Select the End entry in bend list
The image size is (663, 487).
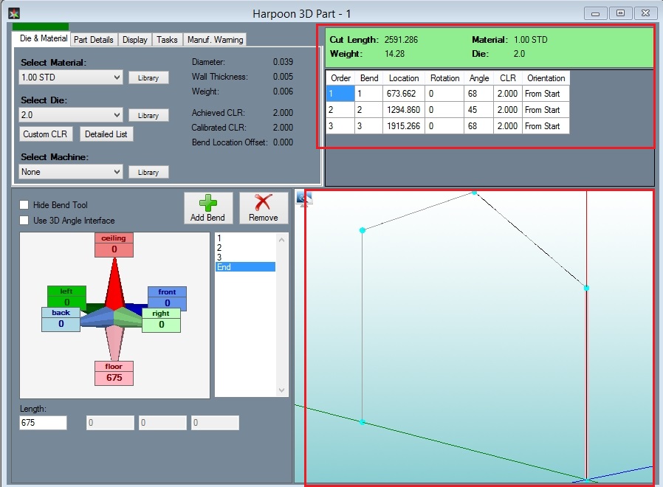[x=245, y=267]
